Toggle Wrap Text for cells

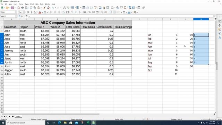click(x=63, y=12)
